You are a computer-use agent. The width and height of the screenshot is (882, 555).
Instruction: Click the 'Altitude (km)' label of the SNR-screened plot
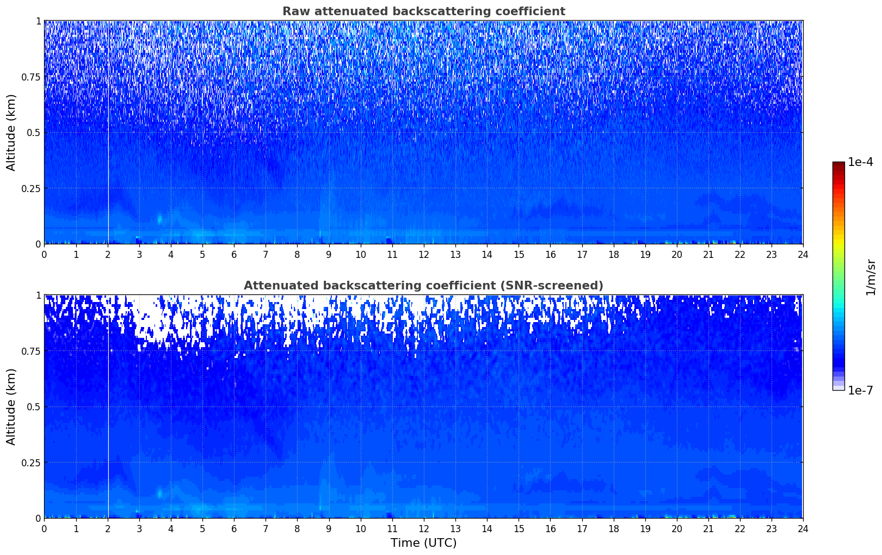click(11, 406)
